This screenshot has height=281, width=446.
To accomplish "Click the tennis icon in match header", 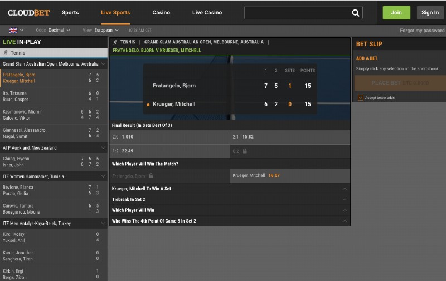I will 115,42.
